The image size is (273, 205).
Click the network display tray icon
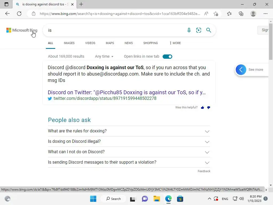pos(235,199)
